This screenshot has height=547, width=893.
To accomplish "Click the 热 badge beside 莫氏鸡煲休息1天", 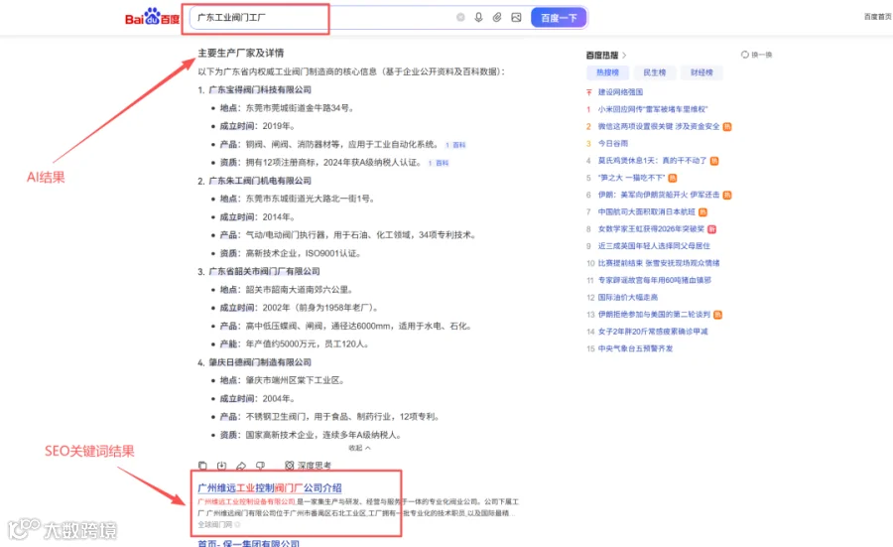I will tap(714, 161).
